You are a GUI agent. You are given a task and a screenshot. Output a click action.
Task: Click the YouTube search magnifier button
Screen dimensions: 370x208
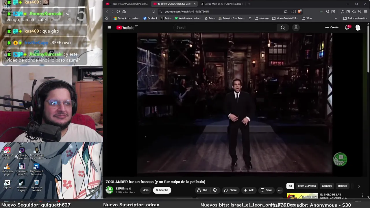[283, 27]
